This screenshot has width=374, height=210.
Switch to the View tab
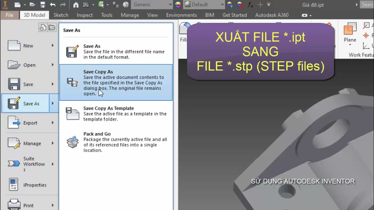[153, 15]
